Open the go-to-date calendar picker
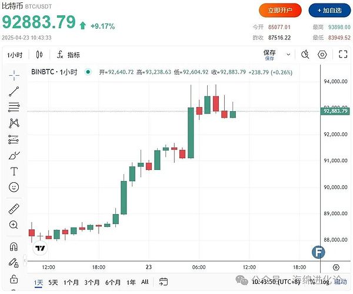353x294 pixels. [x=165, y=282]
